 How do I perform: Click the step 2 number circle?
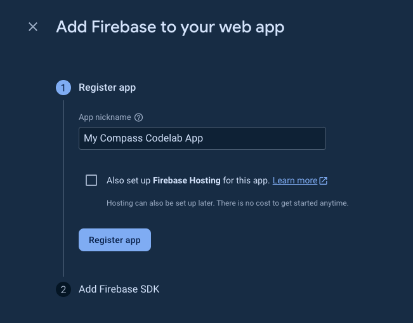[x=63, y=289]
